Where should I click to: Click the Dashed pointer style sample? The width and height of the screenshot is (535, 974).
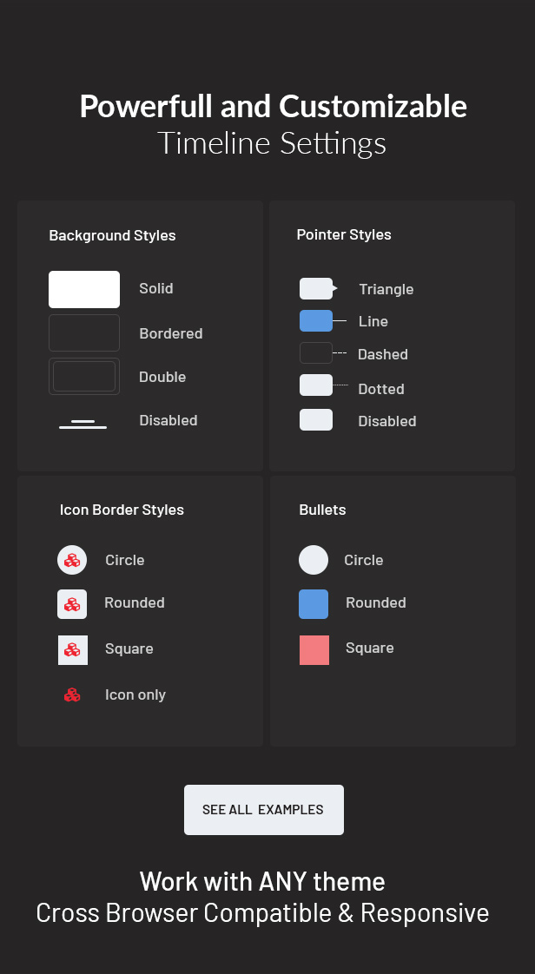[322, 352]
